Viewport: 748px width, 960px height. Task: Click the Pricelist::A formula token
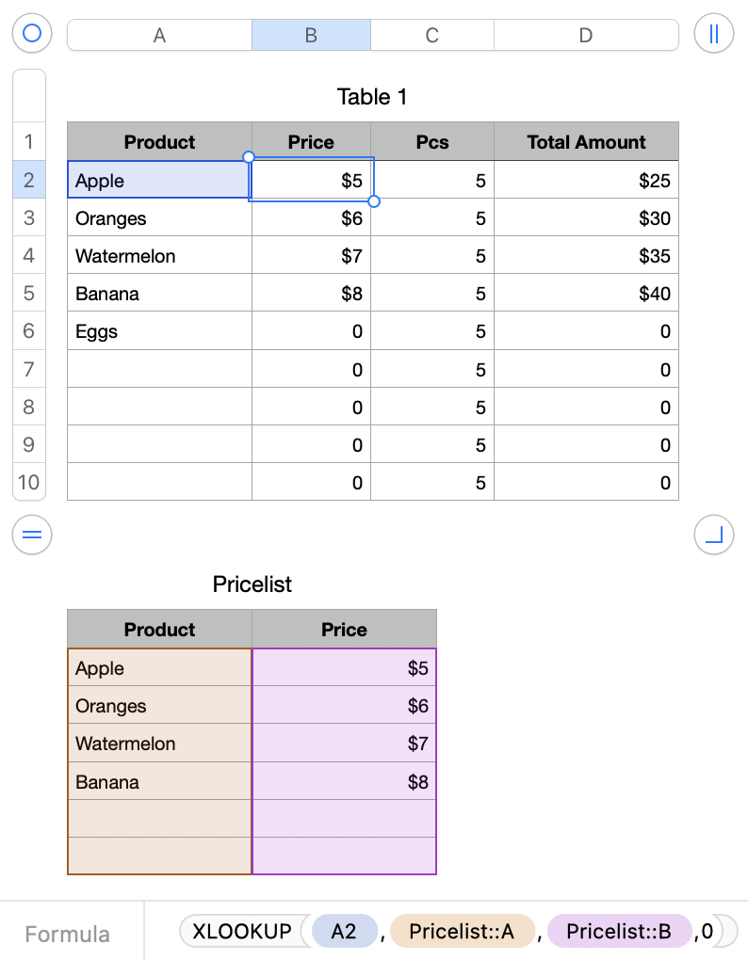point(462,932)
